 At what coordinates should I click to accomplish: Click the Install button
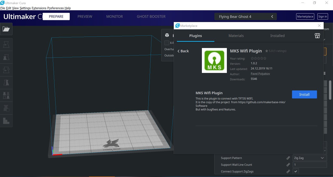[304, 94]
